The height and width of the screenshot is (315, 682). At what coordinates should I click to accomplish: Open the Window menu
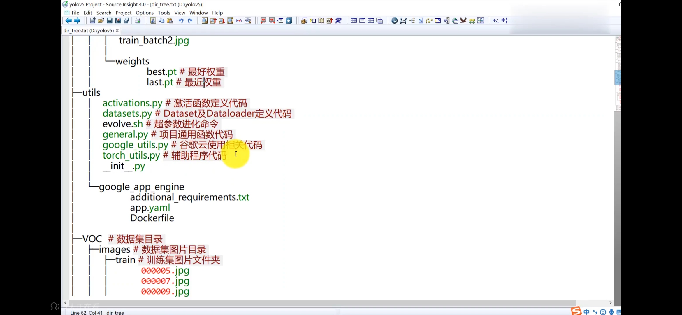198,13
